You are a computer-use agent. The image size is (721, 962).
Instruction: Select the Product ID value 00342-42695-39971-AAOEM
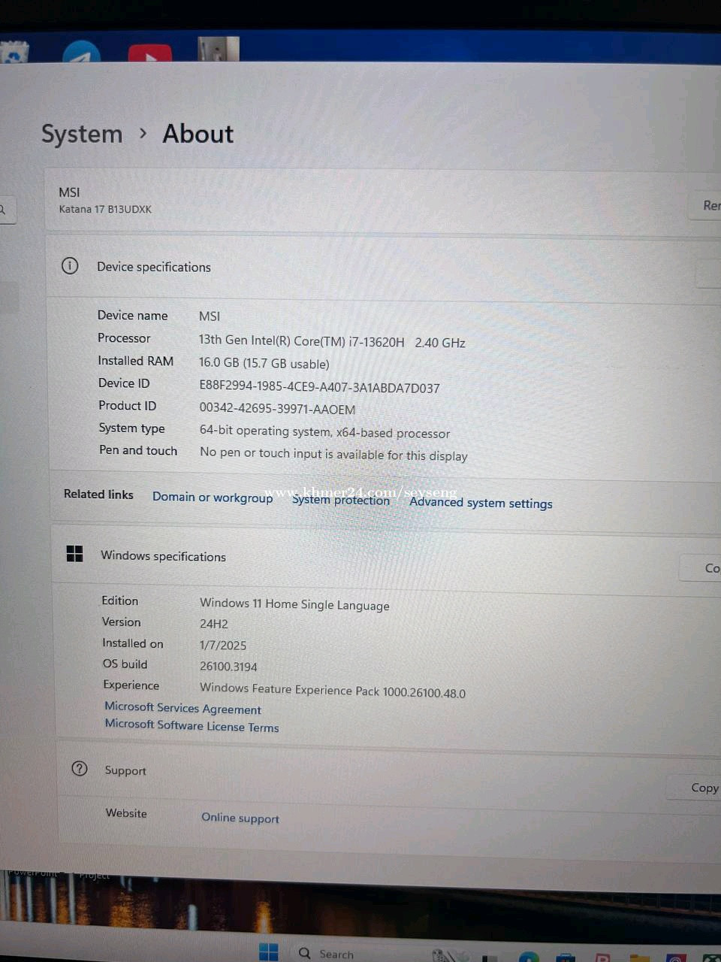(x=277, y=409)
